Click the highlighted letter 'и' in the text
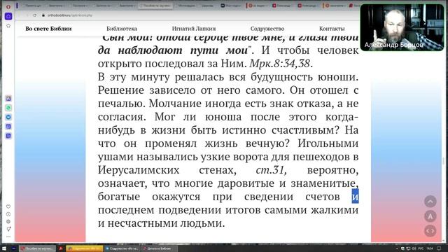Screen dimensions: 448x252 click(355, 197)
